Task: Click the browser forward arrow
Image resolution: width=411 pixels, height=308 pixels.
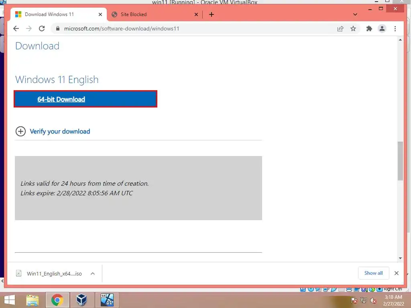Action: coord(29,28)
